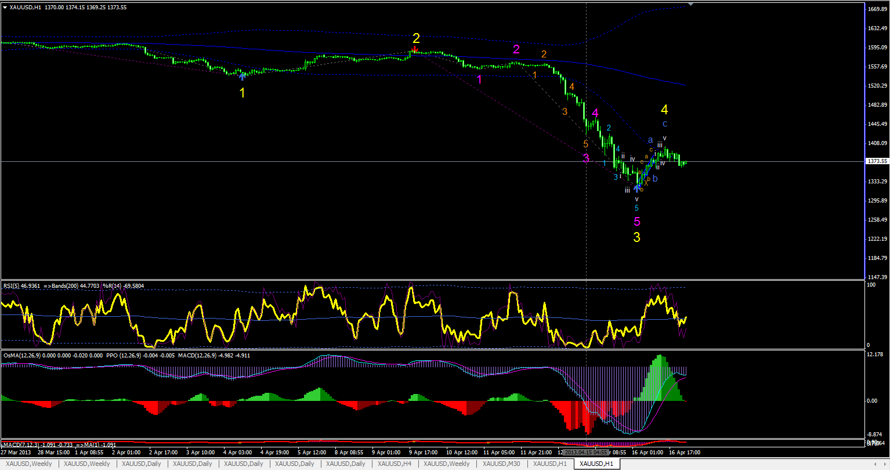Select the yellow wave label 4

coord(664,110)
